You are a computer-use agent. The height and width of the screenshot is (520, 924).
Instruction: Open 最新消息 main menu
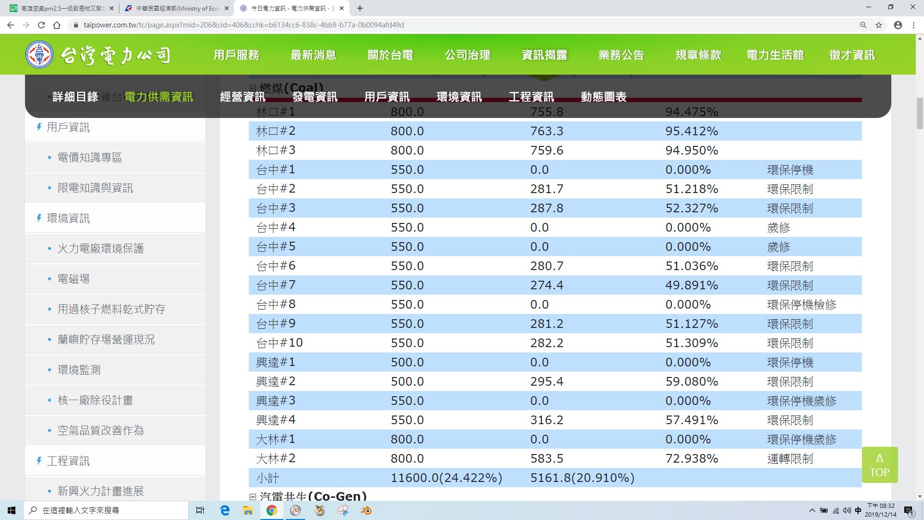tap(313, 55)
